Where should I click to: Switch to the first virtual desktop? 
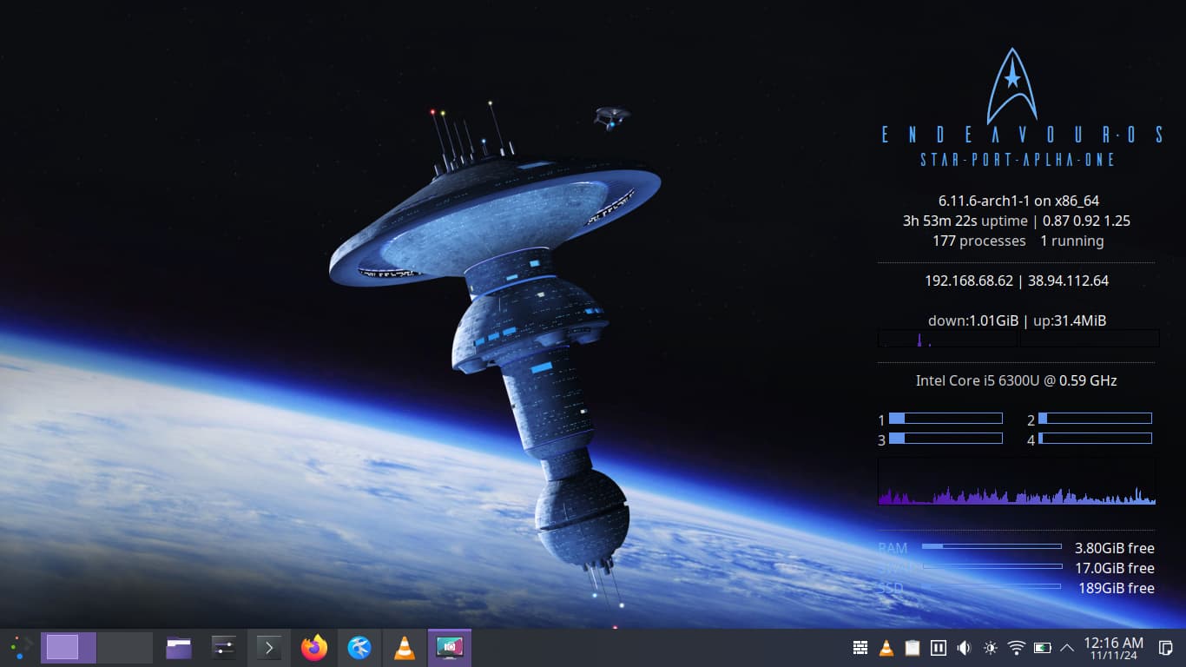coord(68,648)
